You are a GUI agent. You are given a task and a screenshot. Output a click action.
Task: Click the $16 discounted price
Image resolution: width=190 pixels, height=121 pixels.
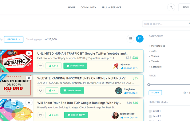(136, 103)
